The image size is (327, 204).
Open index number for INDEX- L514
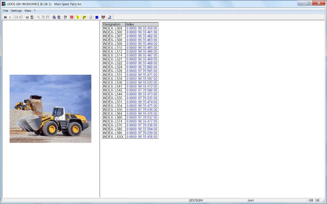[142, 55]
